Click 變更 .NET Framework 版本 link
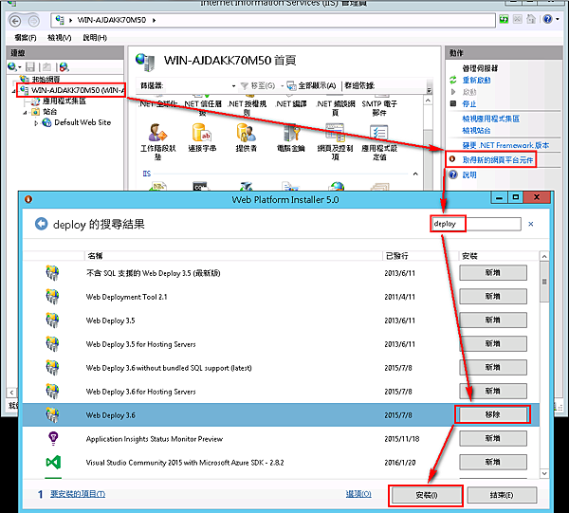The image size is (569, 513). pyautogui.click(x=505, y=145)
